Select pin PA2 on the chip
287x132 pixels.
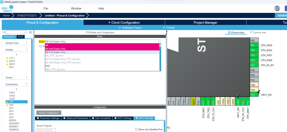click(248, 101)
